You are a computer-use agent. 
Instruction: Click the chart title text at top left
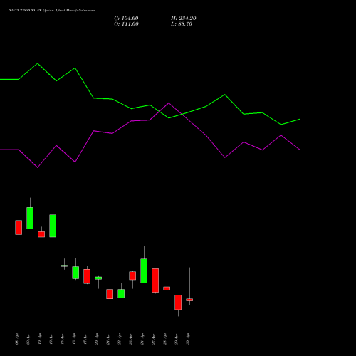pos(51,11)
